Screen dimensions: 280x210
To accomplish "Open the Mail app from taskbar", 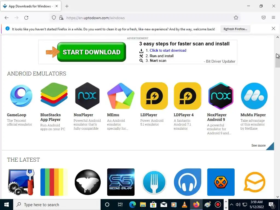I will (x=164, y=205).
